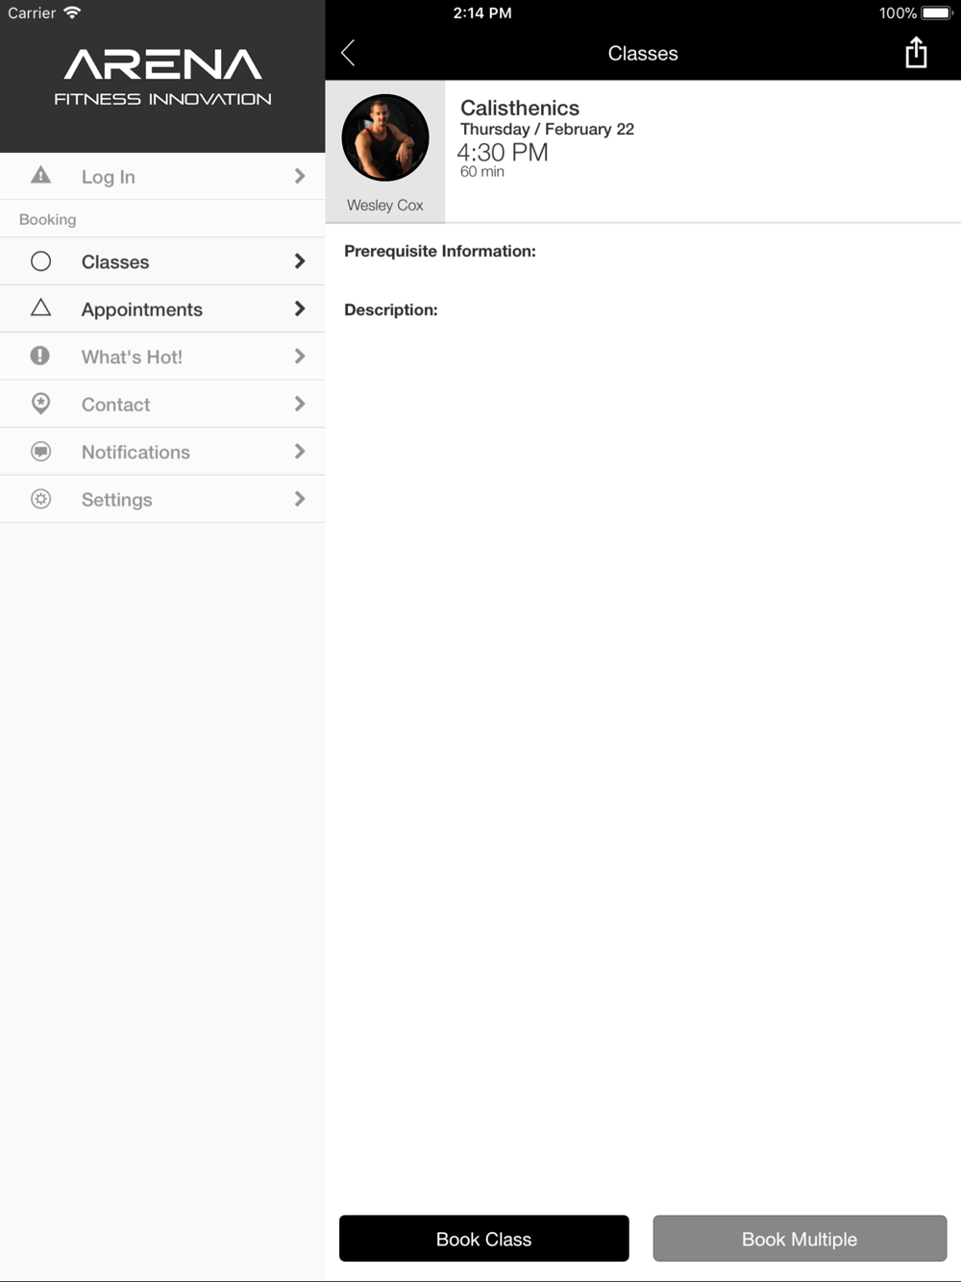The height and width of the screenshot is (1282, 961).
Task: Tap the 60 min duration text
Action: [481, 171]
